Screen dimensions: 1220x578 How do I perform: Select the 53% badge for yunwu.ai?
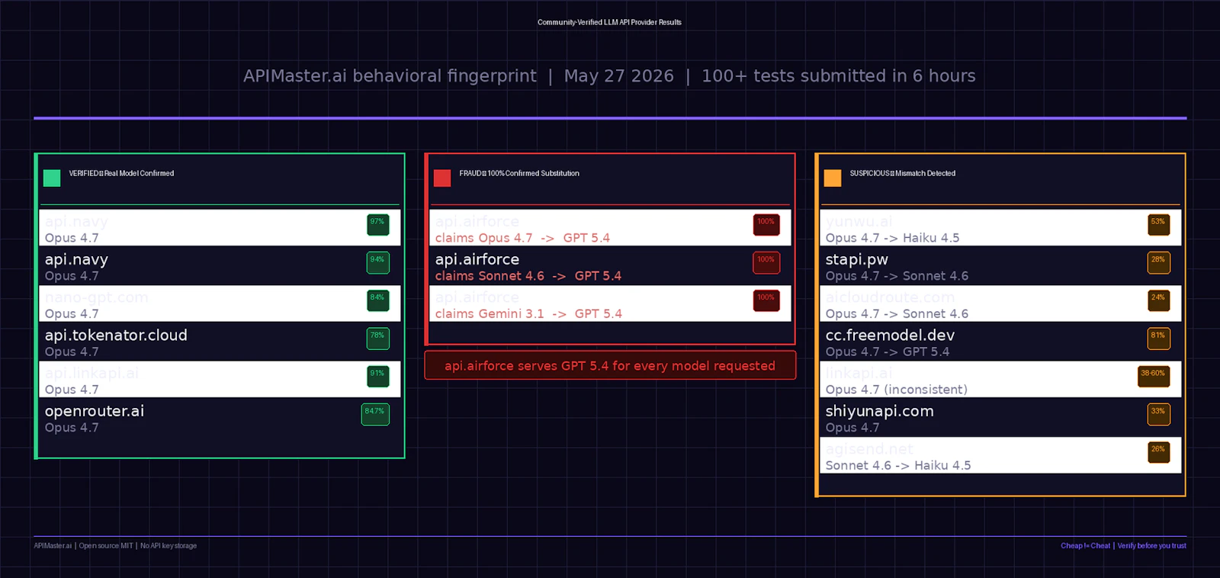pos(1159,225)
